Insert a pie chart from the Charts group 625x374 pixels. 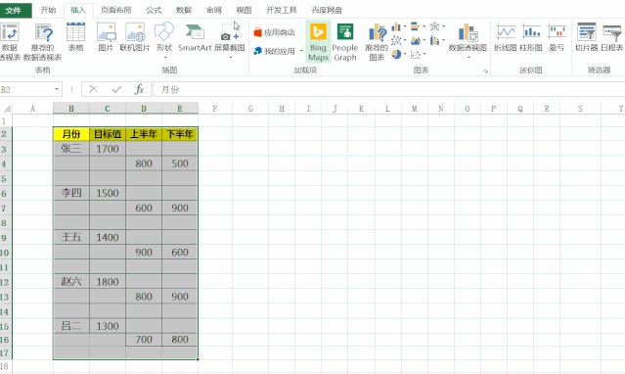point(396,54)
